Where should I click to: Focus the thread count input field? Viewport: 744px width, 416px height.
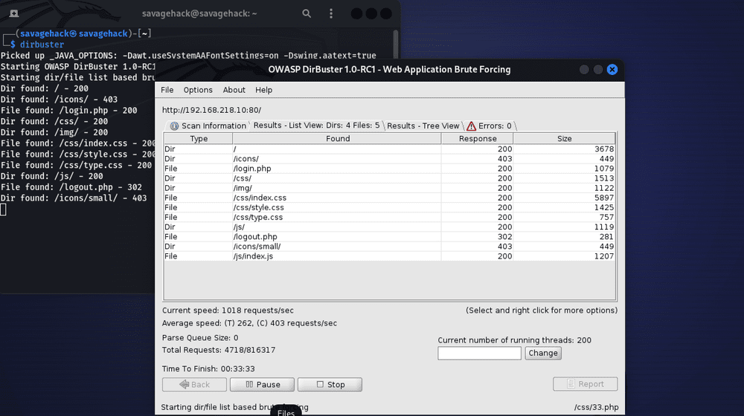tap(479, 353)
